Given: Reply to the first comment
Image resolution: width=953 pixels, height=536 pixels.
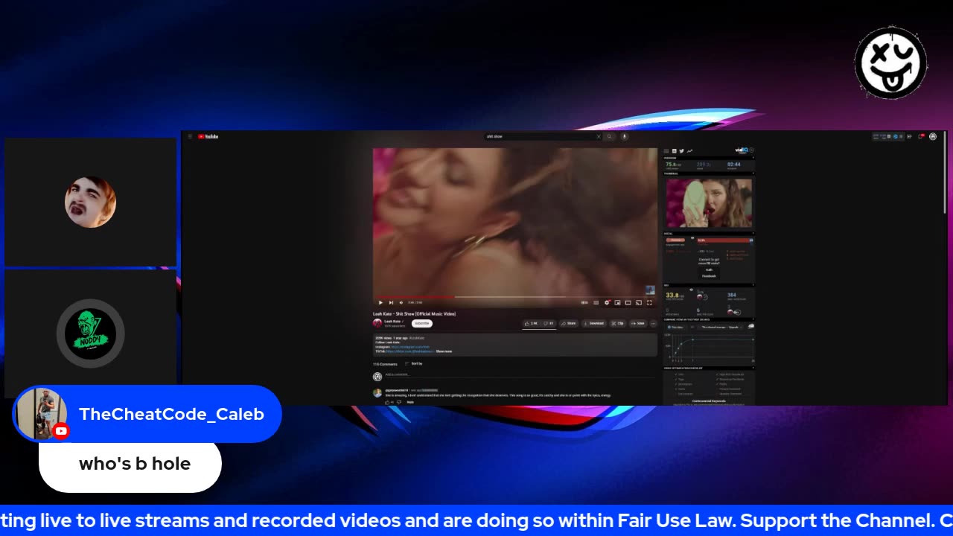Looking at the screenshot, I should point(410,402).
